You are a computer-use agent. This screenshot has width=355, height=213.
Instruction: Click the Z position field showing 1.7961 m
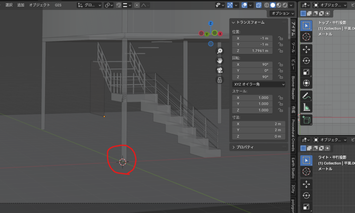(252, 51)
